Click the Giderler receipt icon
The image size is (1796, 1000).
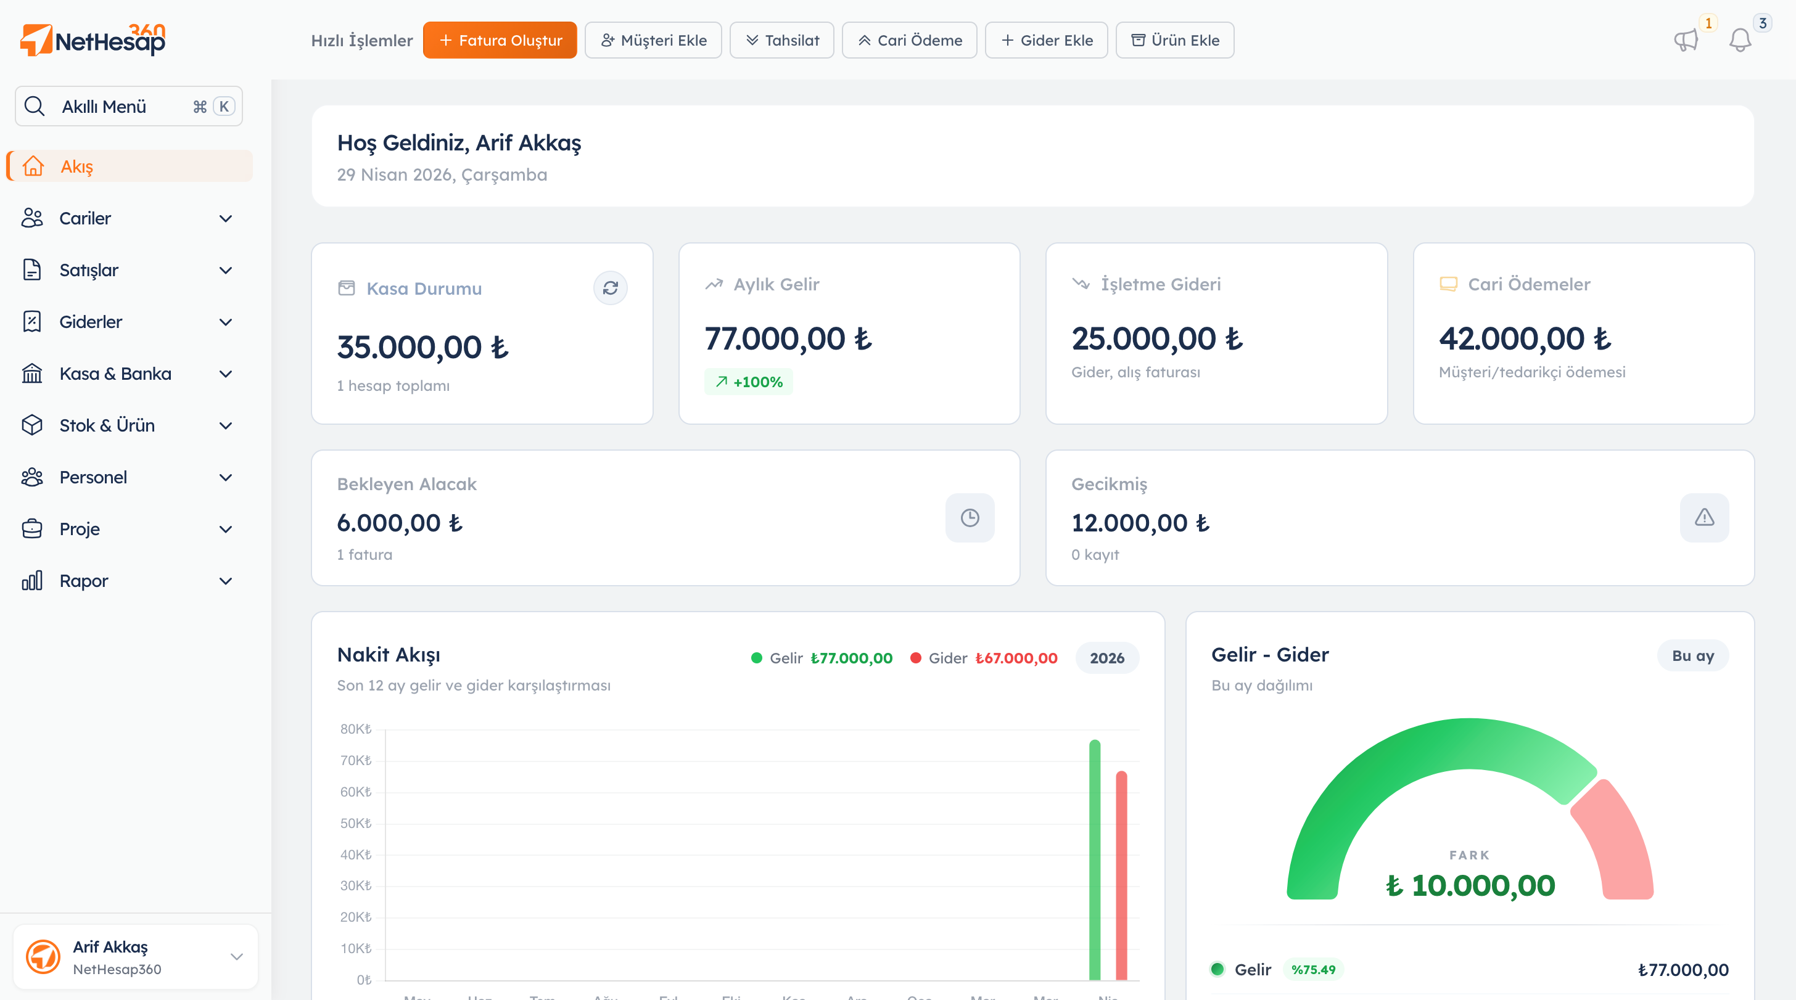click(32, 321)
